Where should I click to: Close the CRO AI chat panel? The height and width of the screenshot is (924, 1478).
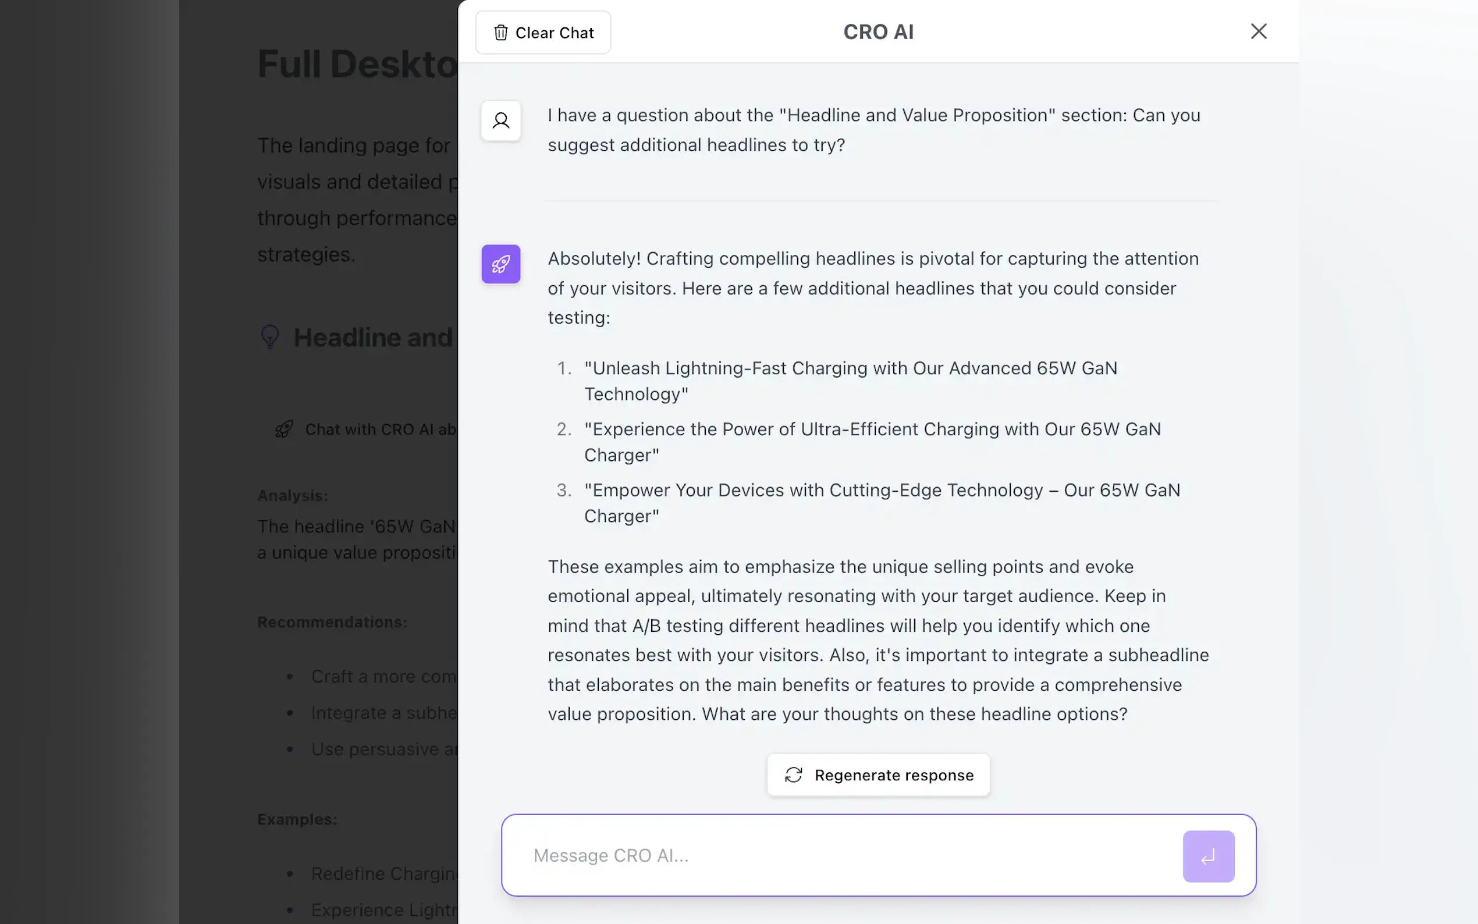tap(1258, 31)
